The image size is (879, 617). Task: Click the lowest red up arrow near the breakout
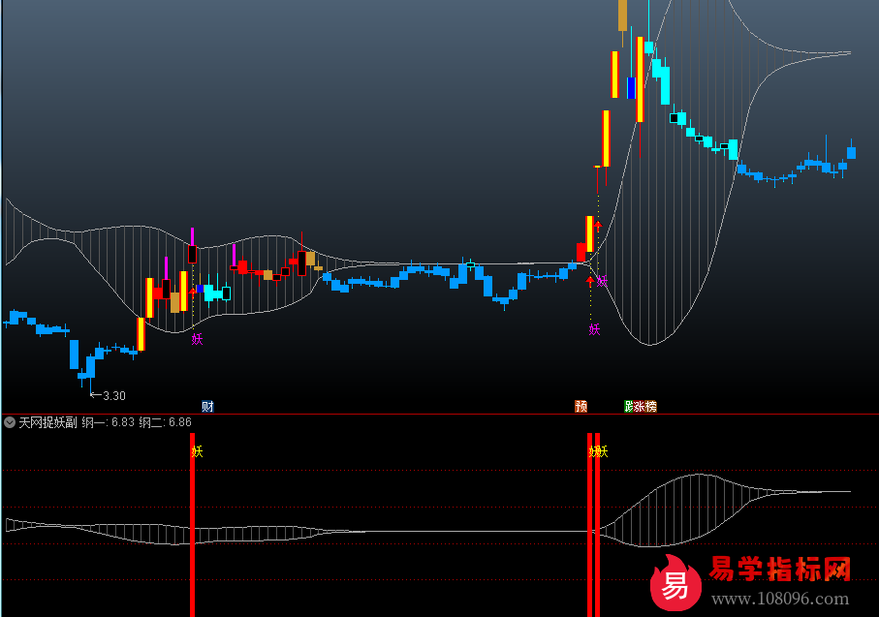click(x=589, y=281)
